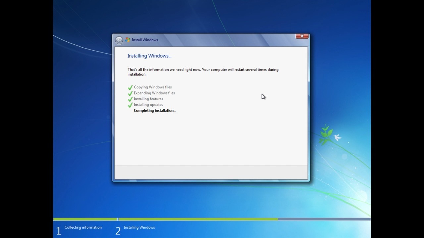Click the 'Expanding Windows files' step text
The height and width of the screenshot is (238, 424).
(154, 93)
